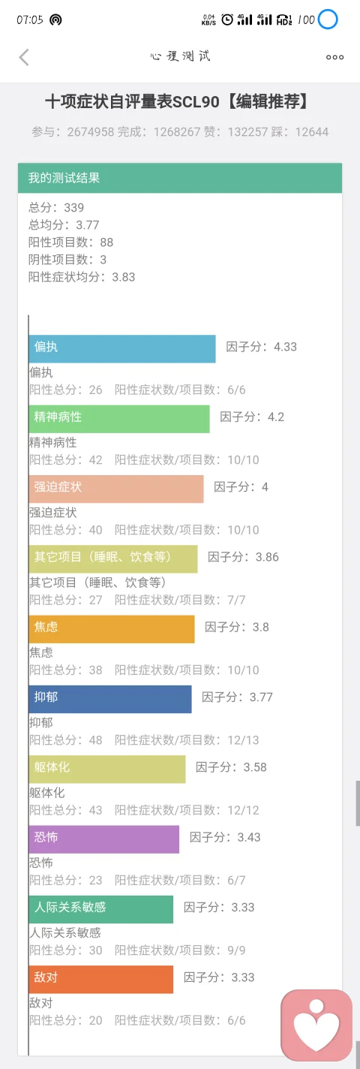360x1069 pixels.
Task: Click the gray scrollbar on right edge
Action: point(358,803)
